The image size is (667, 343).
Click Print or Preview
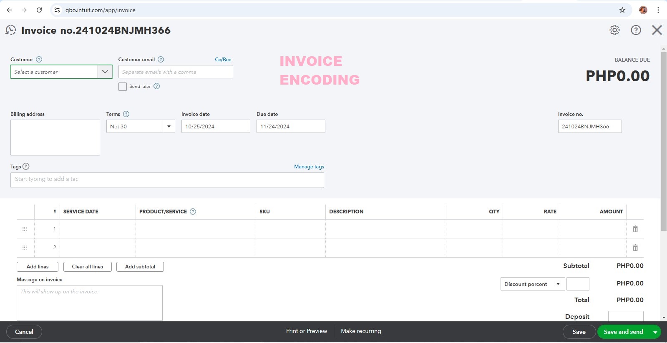tap(307, 331)
